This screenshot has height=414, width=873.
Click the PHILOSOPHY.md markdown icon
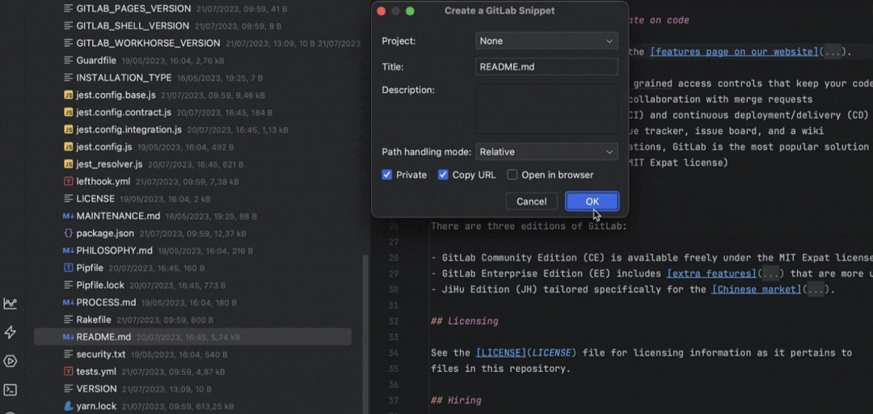tap(69, 251)
